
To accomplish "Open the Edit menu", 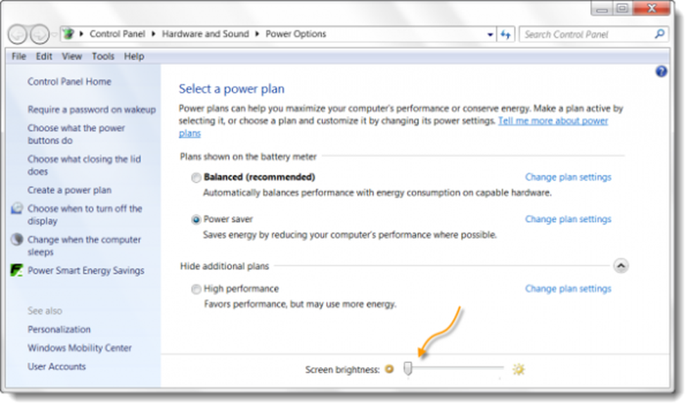I will pyautogui.click(x=44, y=57).
